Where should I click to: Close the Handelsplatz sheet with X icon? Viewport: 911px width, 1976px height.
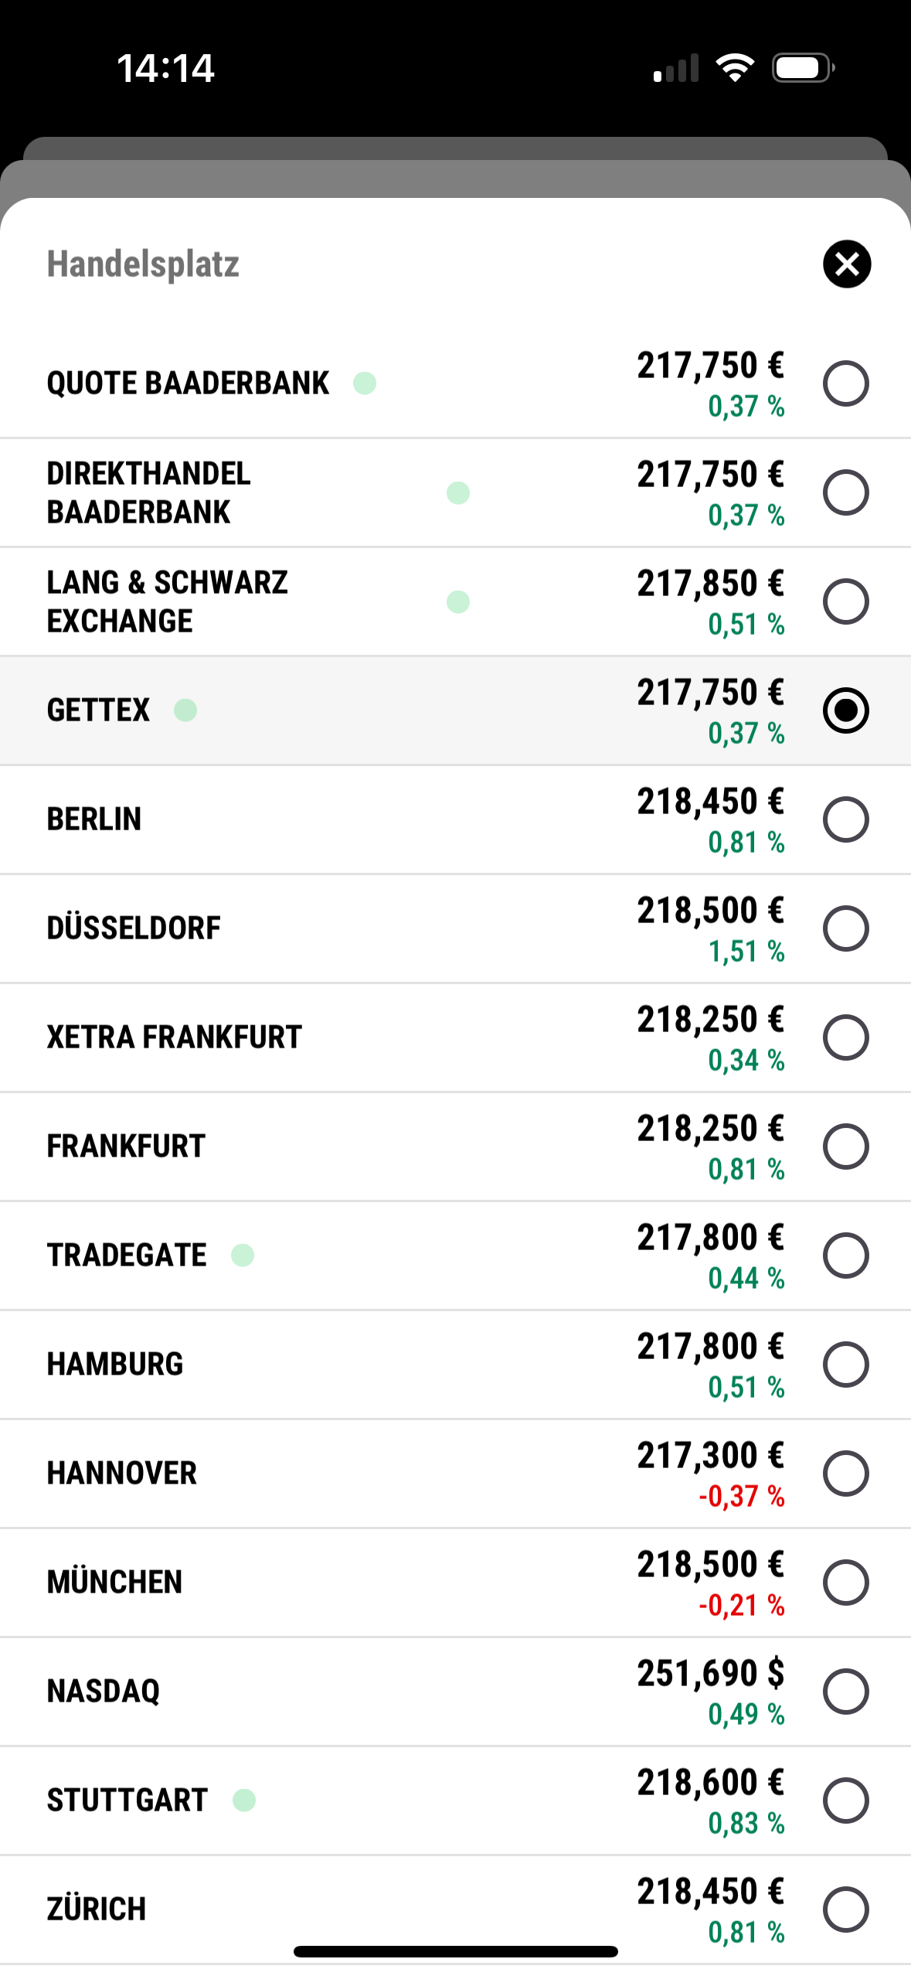point(846,264)
